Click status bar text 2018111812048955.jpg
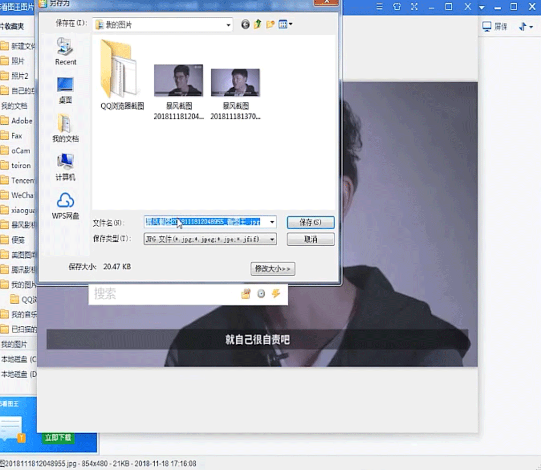Image resolution: width=541 pixels, height=470 pixels. coord(39,464)
